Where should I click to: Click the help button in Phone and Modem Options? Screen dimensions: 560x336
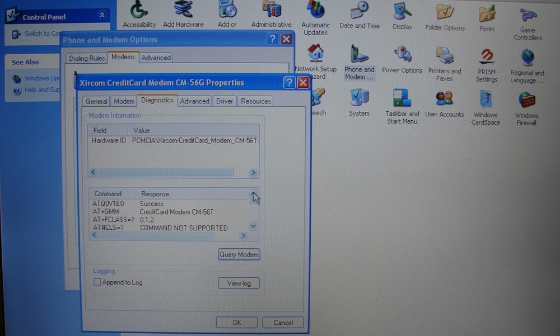point(273,39)
